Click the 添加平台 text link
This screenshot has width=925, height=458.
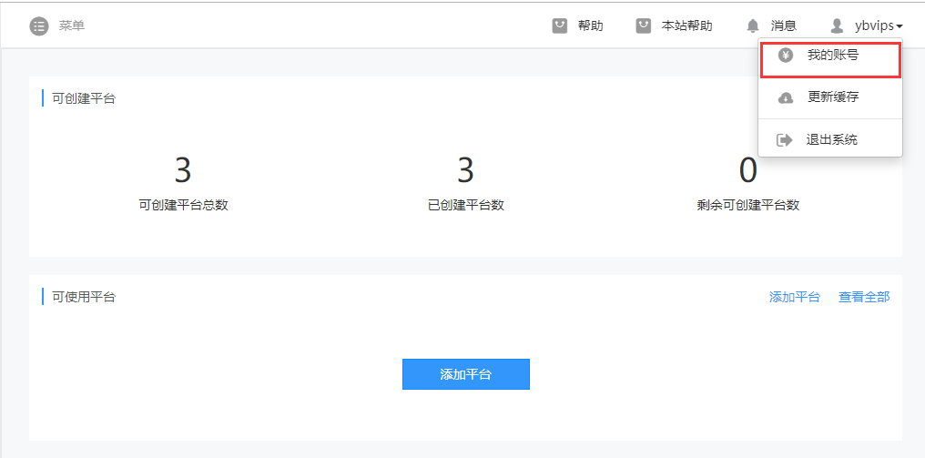point(794,297)
